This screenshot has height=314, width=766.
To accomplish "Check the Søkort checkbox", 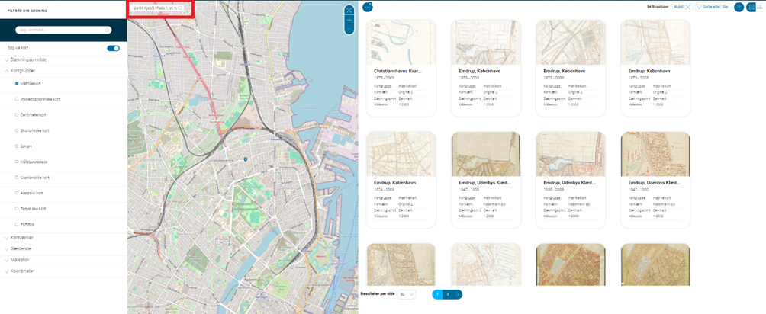I will pyautogui.click(x=17, y=146).
